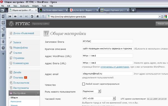Click the browser reload button
The width and height of the screenshot is (168, 106).
[x=32, y=16]
